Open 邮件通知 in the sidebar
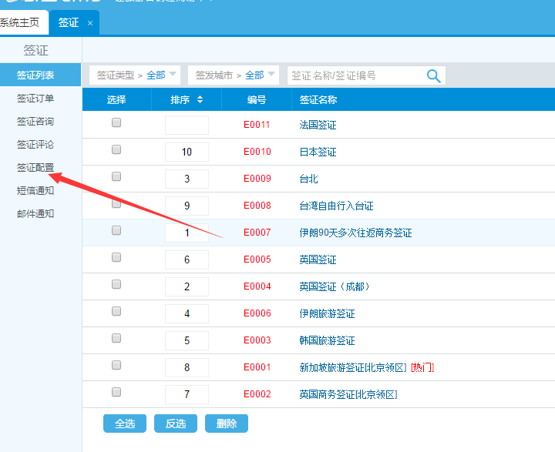555x452 pixels. (x=35, y=214)
